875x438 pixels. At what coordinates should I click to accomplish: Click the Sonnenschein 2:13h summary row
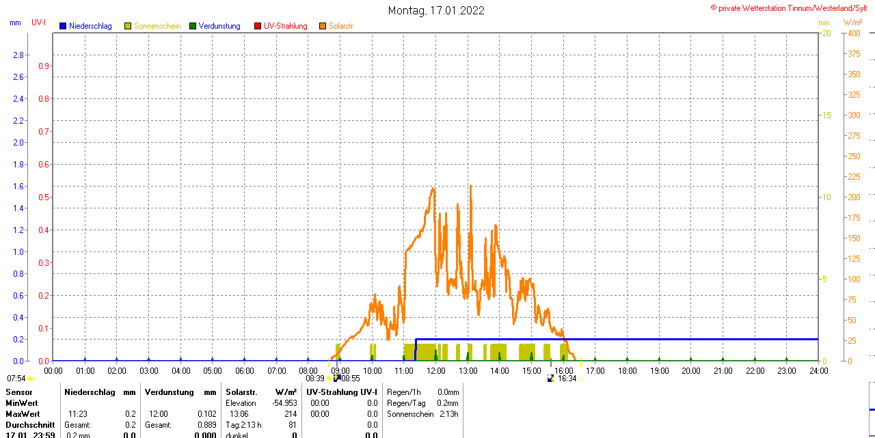422,414
